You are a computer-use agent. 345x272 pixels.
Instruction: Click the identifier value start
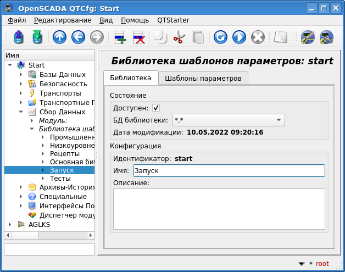[x=183, y=159]
